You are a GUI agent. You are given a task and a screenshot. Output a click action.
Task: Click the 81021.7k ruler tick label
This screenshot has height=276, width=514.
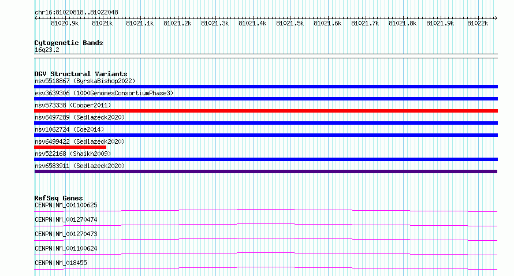pos(365,23)
